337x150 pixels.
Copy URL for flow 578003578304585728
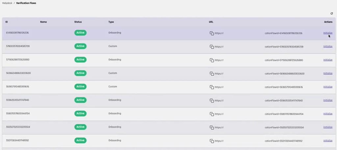pos(212,47)
